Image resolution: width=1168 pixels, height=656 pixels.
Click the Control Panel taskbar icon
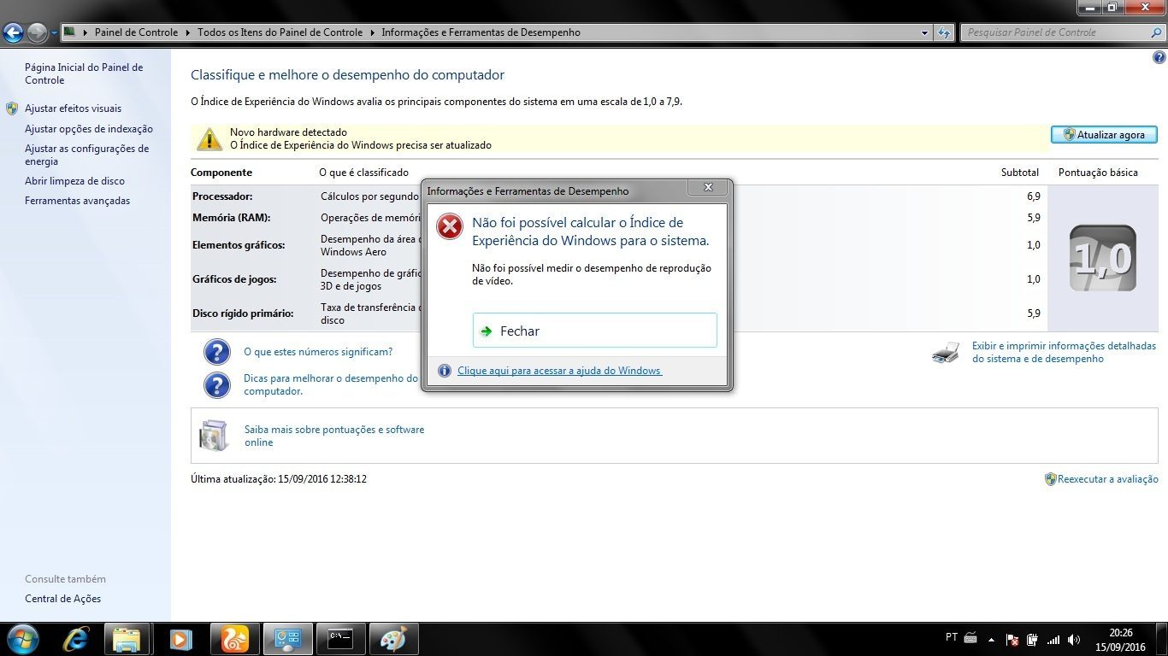click(287, 639)
